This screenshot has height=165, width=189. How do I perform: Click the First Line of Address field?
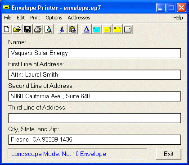[94, 75]
